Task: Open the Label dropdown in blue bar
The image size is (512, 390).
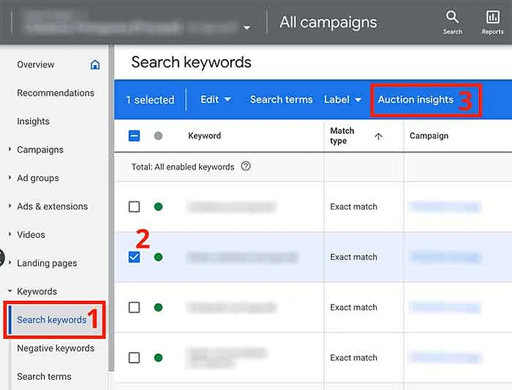Action: [342, 99]
